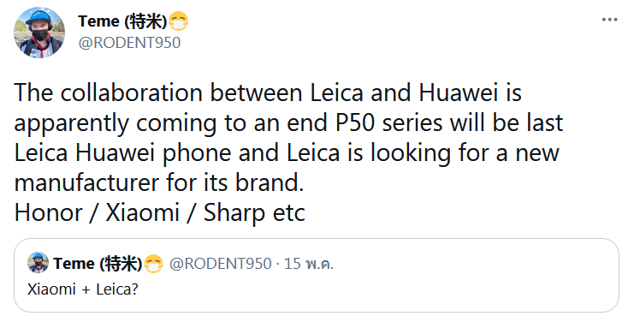Click the small avatar inside the quoted tweet
This screenshot has width=634, height=328.
point(38,263)
